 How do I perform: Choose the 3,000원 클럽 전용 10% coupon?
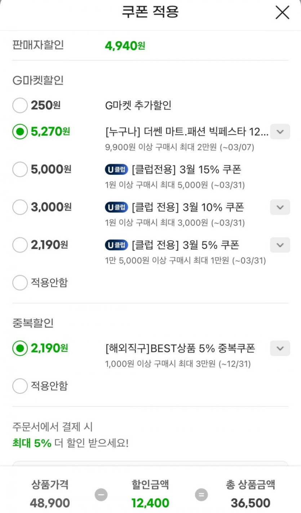[20, 207]
